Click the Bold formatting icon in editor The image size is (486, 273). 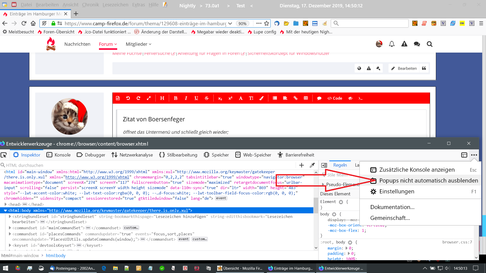tap(176, 98)
